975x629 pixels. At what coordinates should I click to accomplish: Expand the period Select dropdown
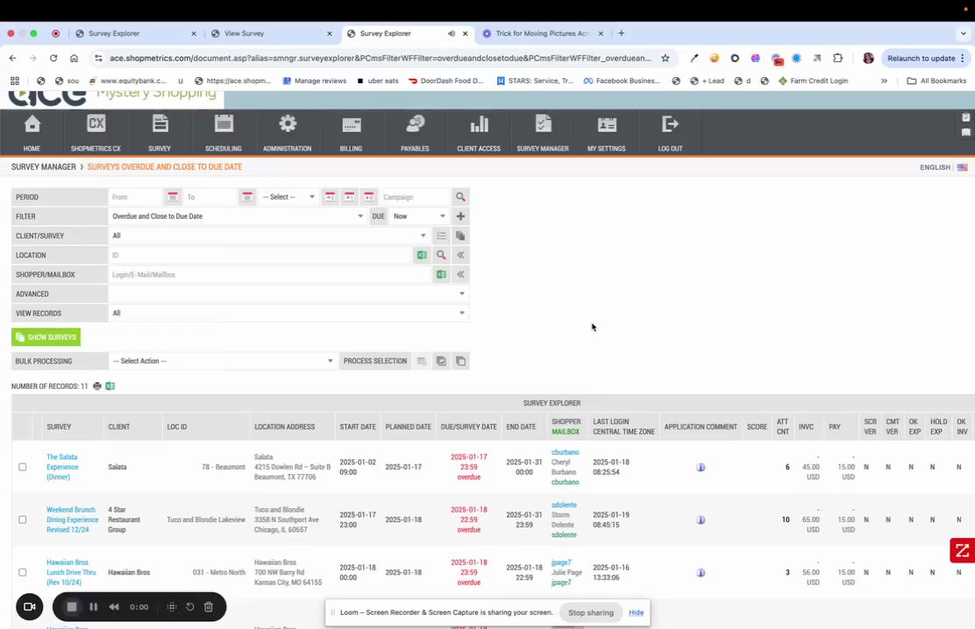click(288, 197)
